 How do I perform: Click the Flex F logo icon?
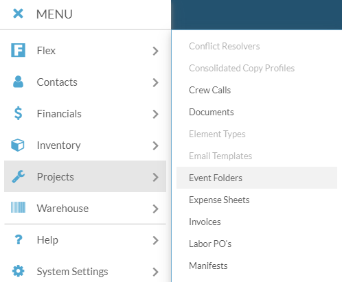18,50
